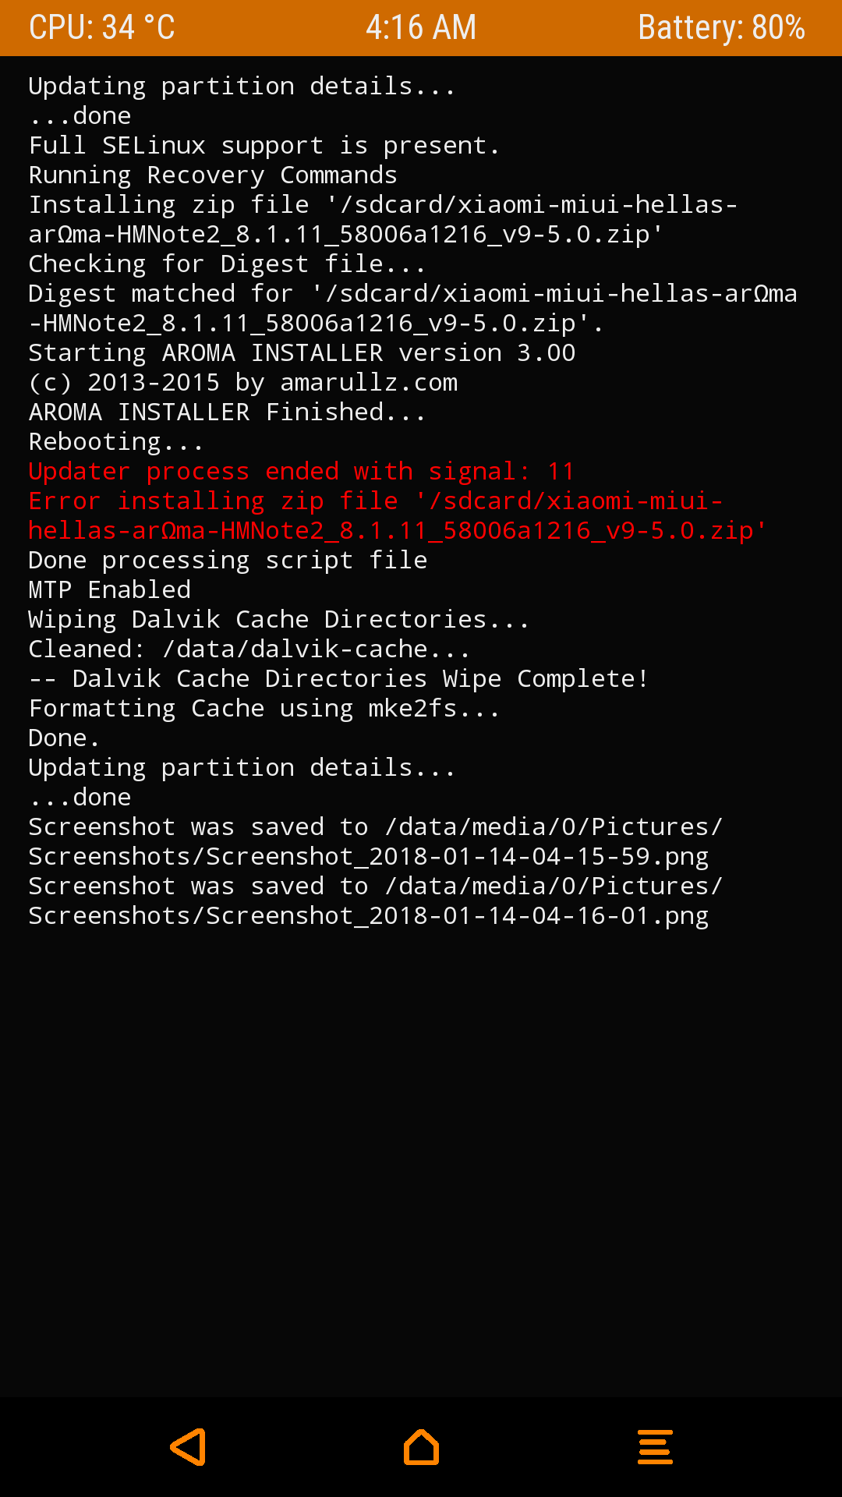
Task: Tap the 'Starting AROMA INSTALLER version 3.00' line
Action: [302, 353]
